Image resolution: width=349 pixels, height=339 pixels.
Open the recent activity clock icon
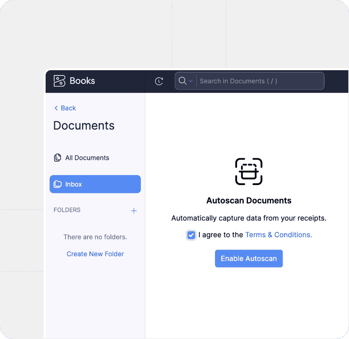(159, 81)
